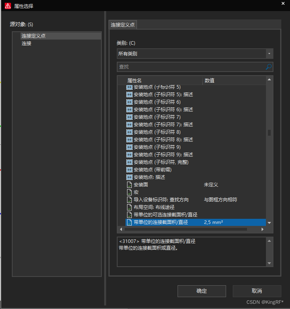This screenshot has width=290, height=309.
Task: Click the property list horizontal scrollbar bar
Action: point(186,229)
